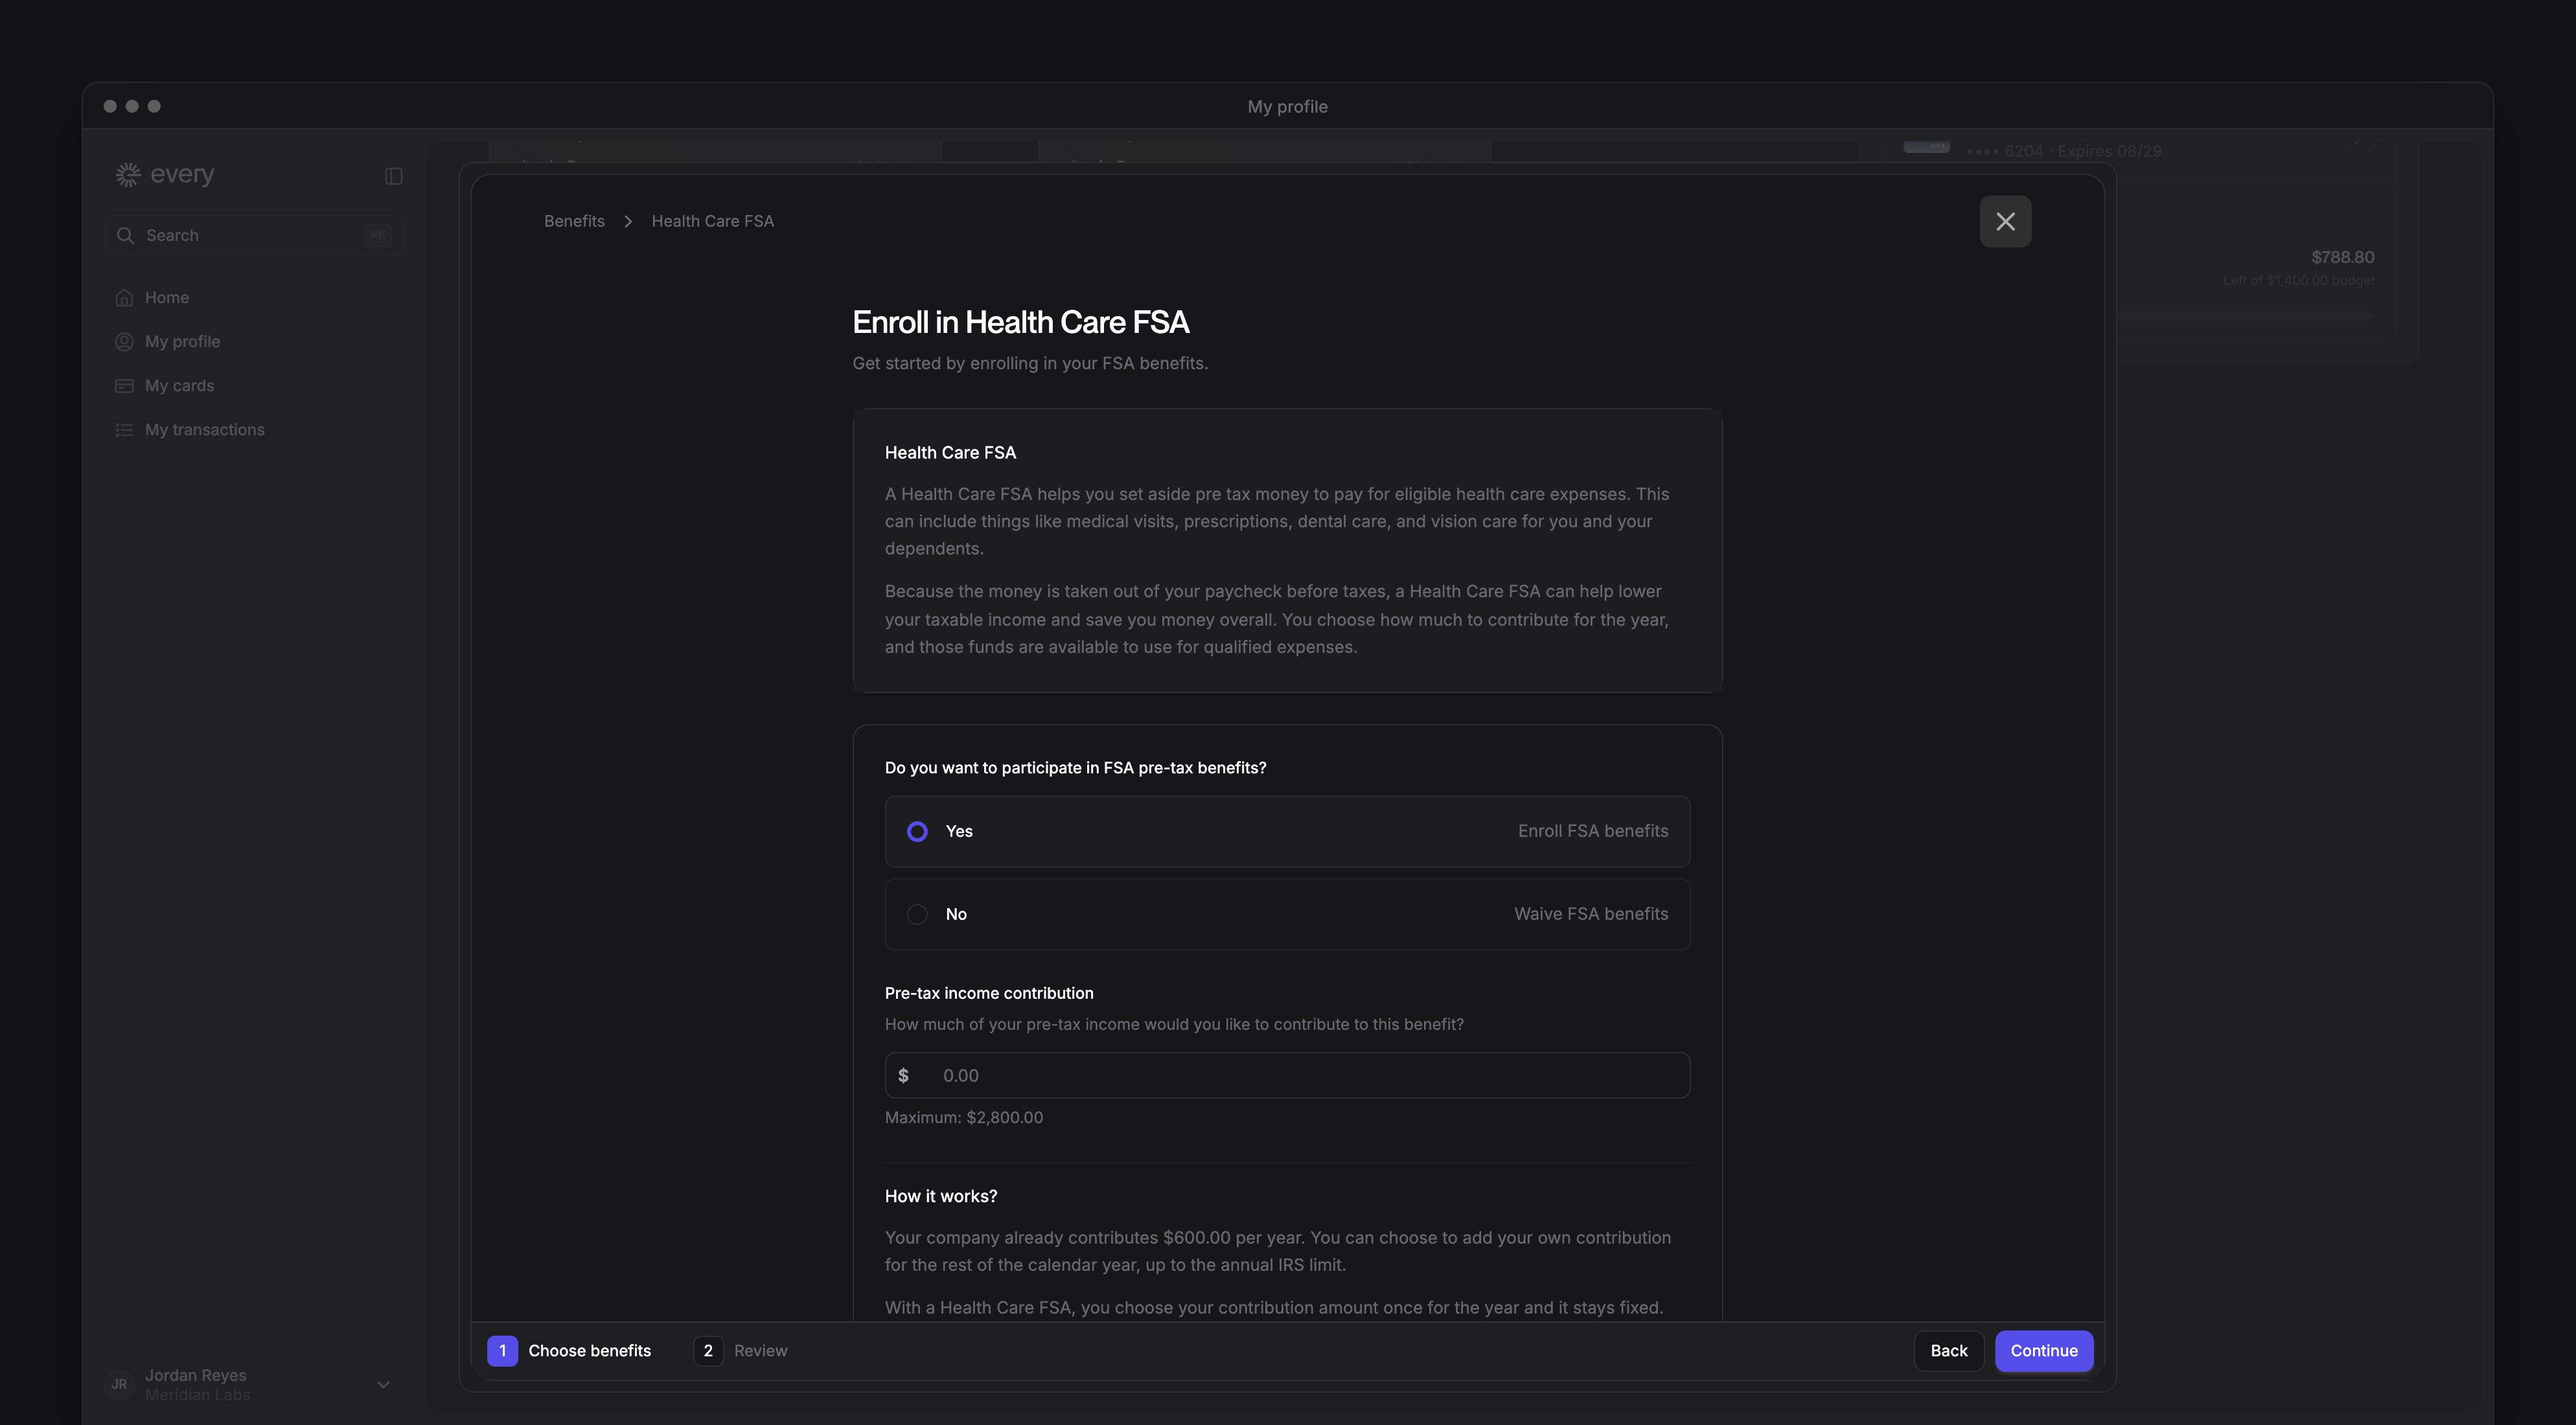Viewport: 2576px width, 1425px height.
Task: Open Home via house icon
Action: tap(124, 298)
